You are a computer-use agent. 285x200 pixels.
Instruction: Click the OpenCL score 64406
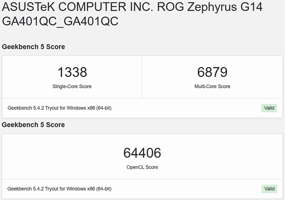tap(142, 153)
